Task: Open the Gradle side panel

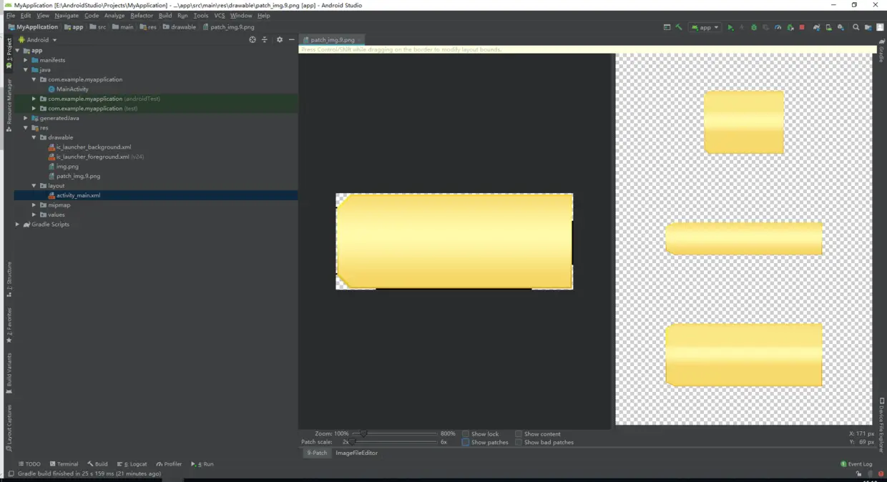Action: pos(881,50)
